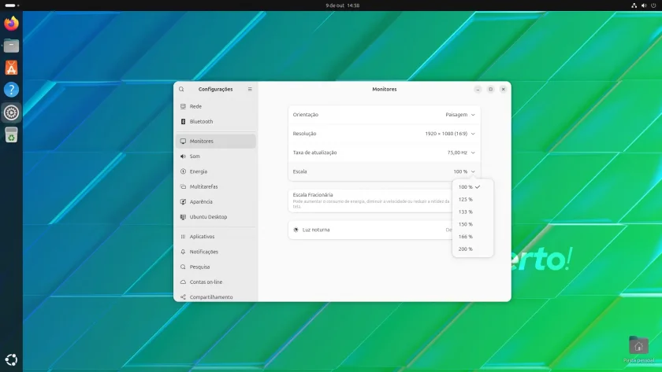Image resolution: width=662 pixels, height=372 pixels.
Task: Open the Trash in the dock
Action: 11,134
